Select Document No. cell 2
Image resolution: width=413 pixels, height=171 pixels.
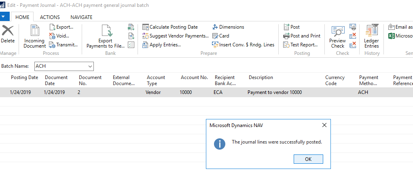coord(79,92)
